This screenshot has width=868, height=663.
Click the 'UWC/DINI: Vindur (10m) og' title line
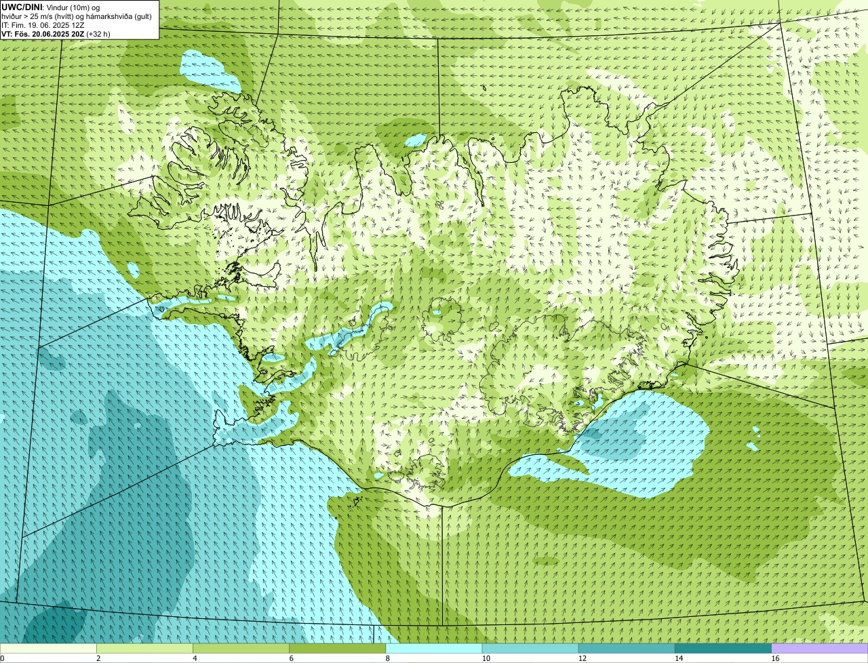51,7
